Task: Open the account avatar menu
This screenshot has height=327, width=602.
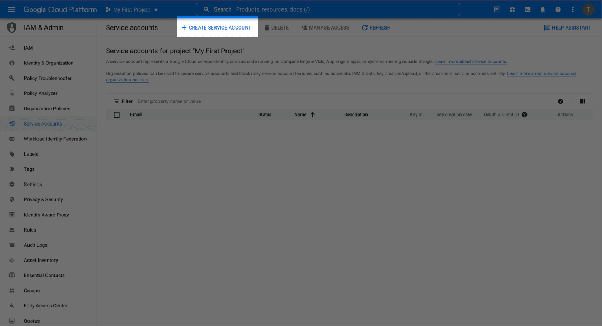Action: [588, 9]
